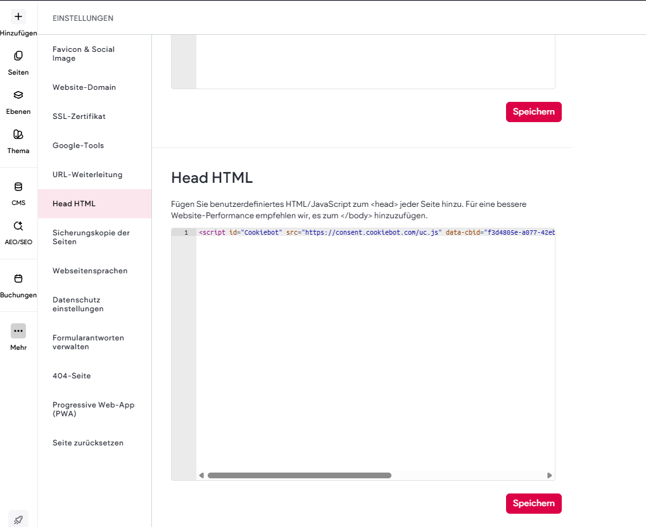Open the AEO/SEO search icon

pos(18,226)
